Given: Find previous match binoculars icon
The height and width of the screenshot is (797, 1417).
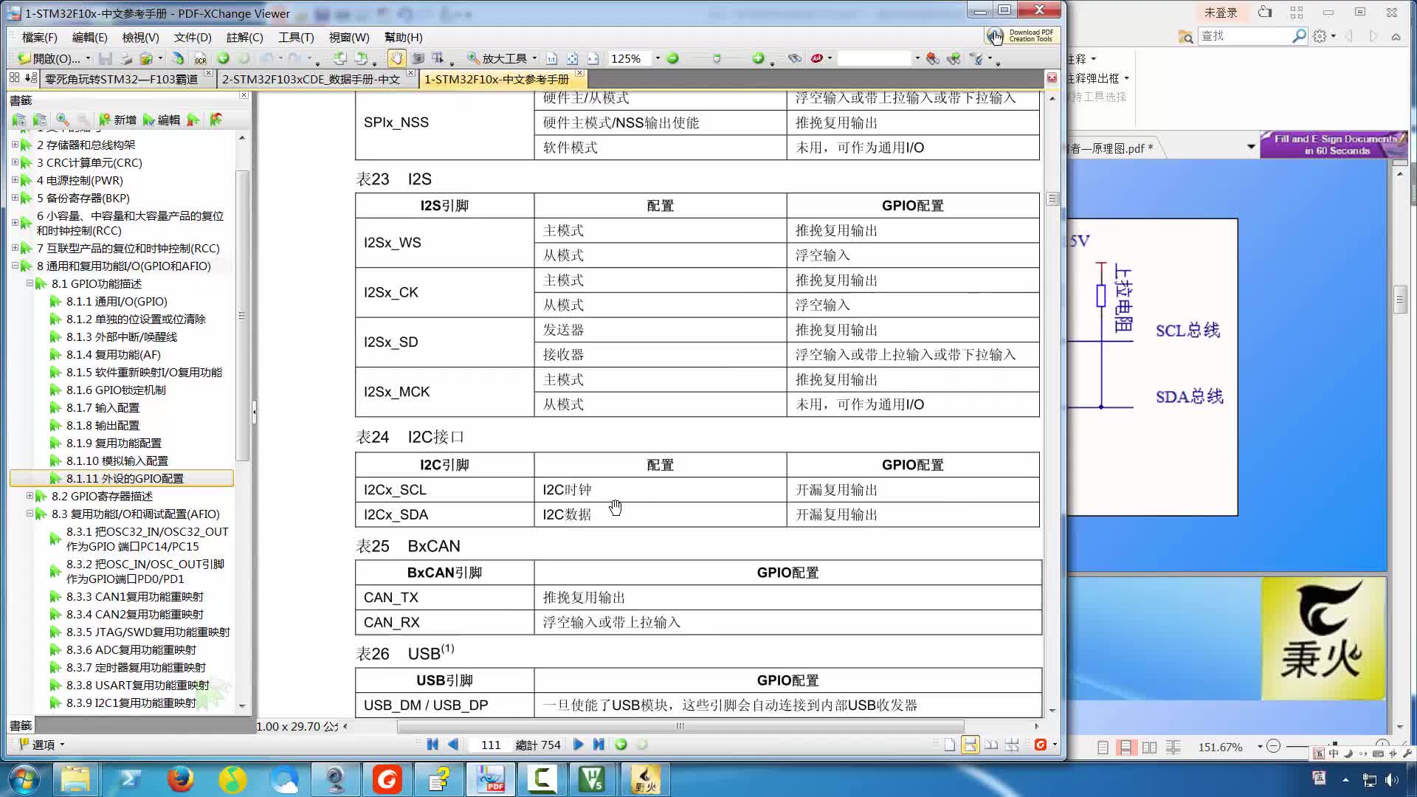Looking at the screenshot, I should 932,58.
